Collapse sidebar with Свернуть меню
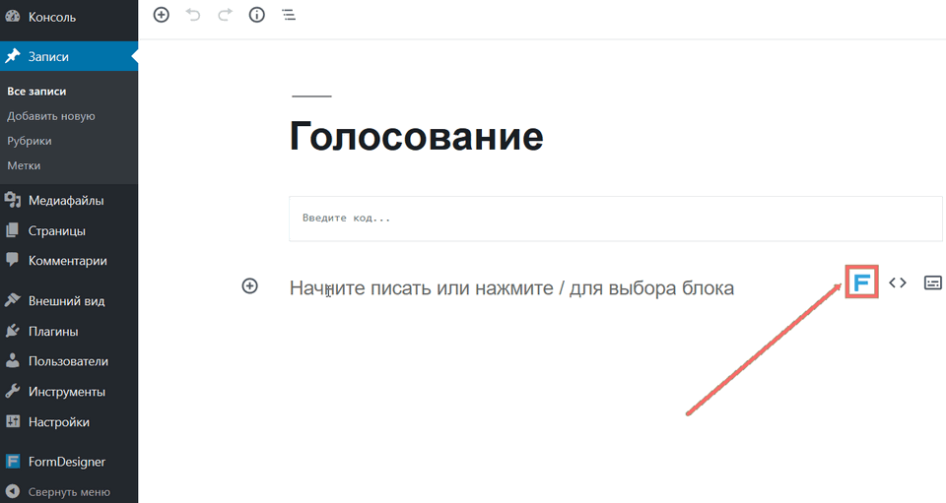946x503 pixels. (69, 492)
